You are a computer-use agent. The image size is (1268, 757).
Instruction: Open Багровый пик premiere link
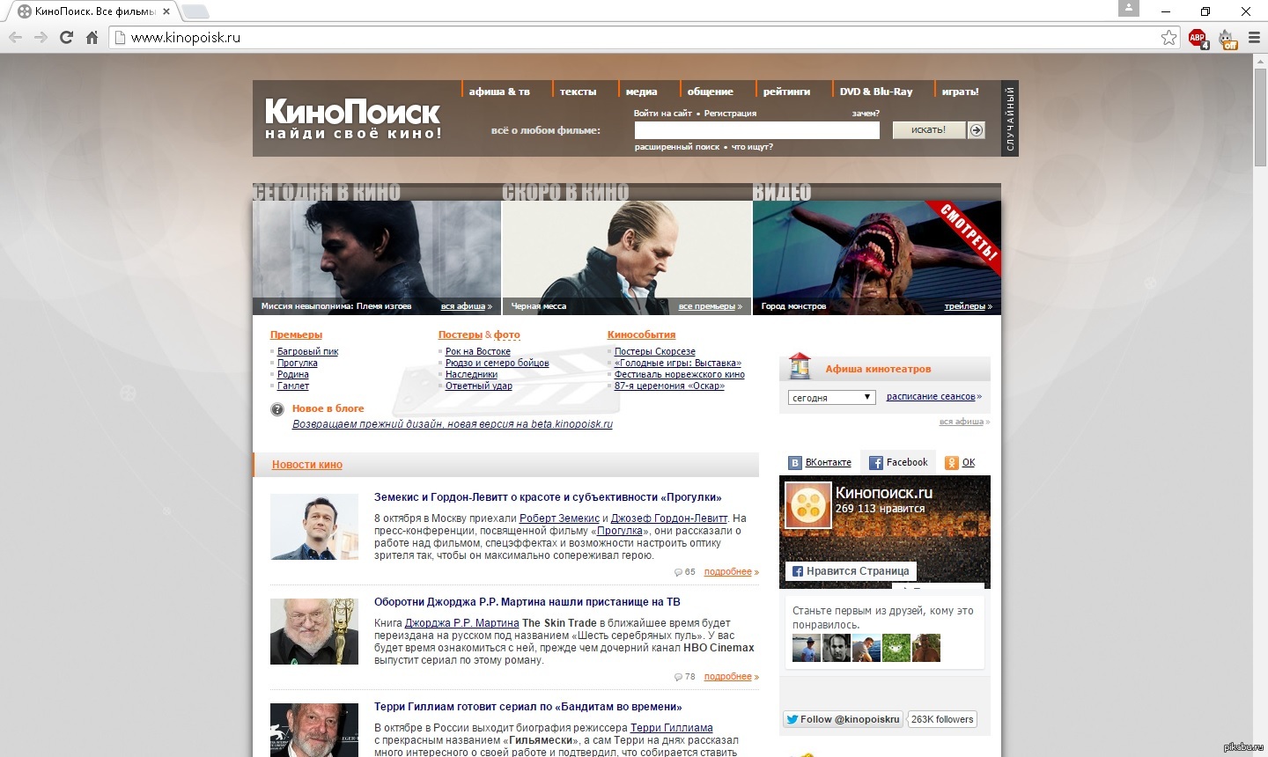(308, 352)
